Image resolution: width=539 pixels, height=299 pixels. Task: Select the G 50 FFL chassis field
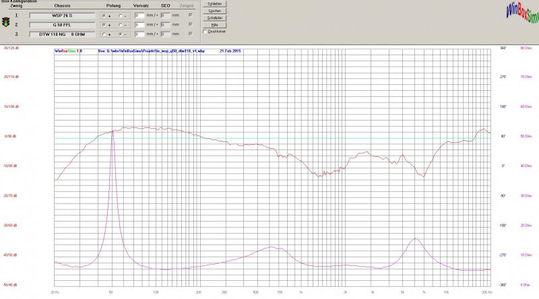coord(63,24)
